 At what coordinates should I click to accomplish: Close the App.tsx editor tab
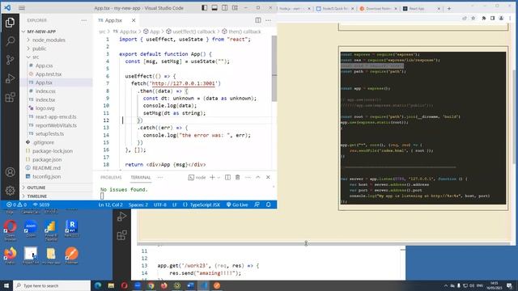[134, 20]
